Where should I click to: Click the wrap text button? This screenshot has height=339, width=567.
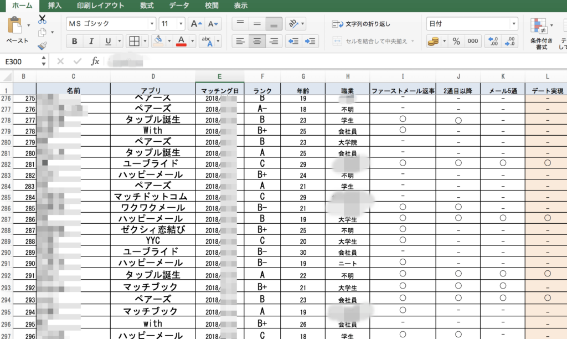pyautogui.click(x=361, y=24)
